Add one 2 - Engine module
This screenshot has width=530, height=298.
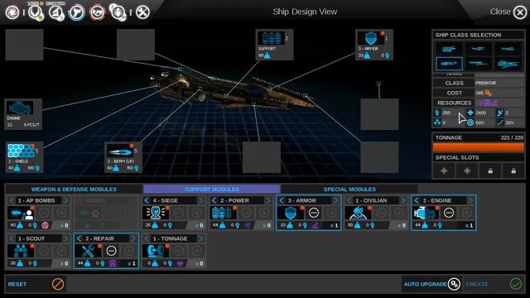tap(466, 213)
